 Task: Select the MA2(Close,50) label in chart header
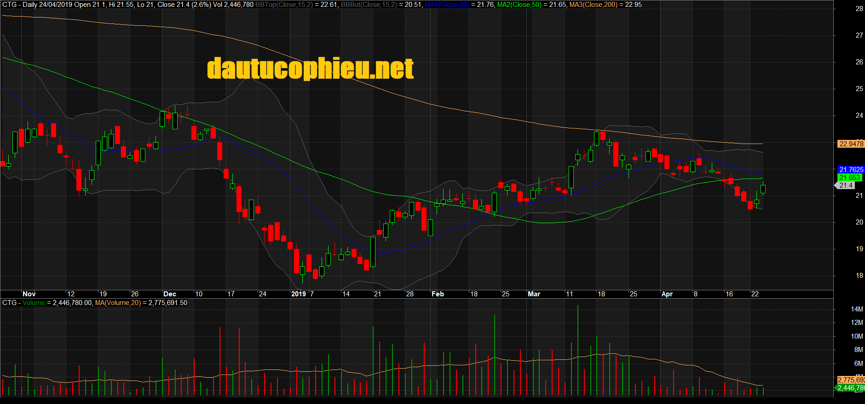(x=519, y=5)
